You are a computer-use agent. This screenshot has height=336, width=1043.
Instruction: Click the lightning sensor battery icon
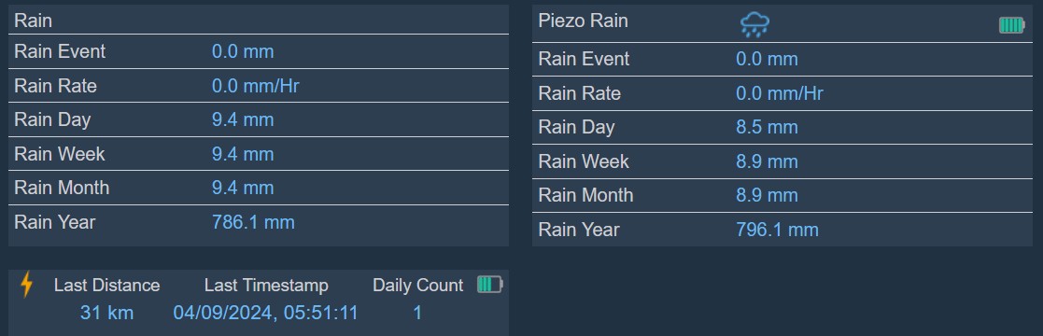[x=489, y=285]
